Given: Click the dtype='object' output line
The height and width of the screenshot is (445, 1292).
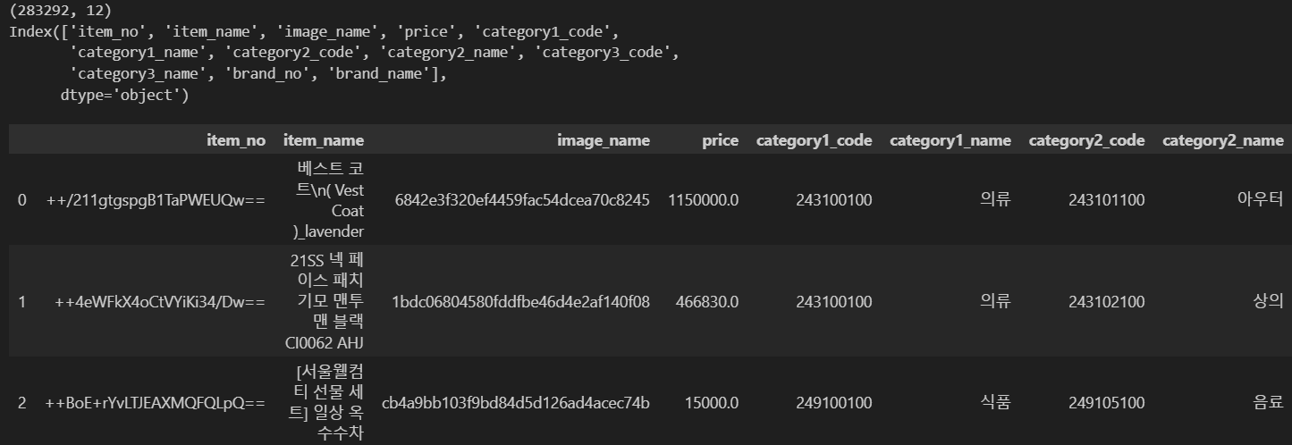Looking at the screenshot, I should coord(124,95).
